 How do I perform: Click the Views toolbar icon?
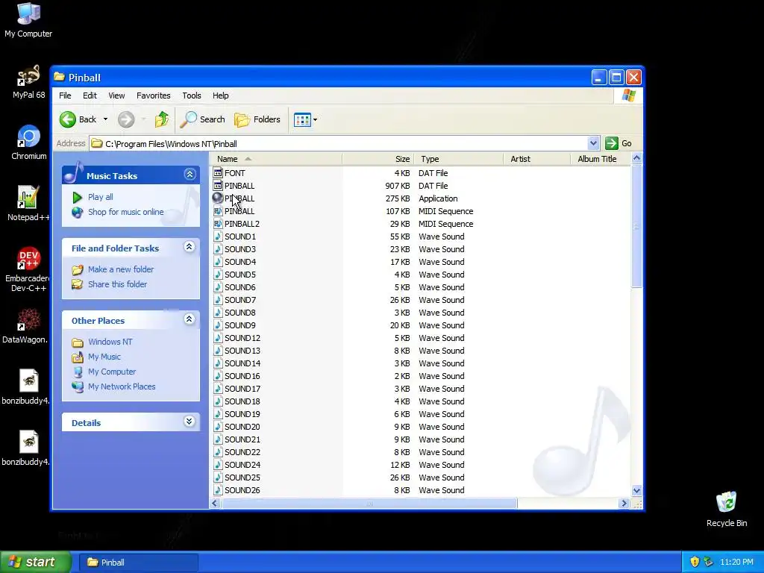tap(302, 119)
